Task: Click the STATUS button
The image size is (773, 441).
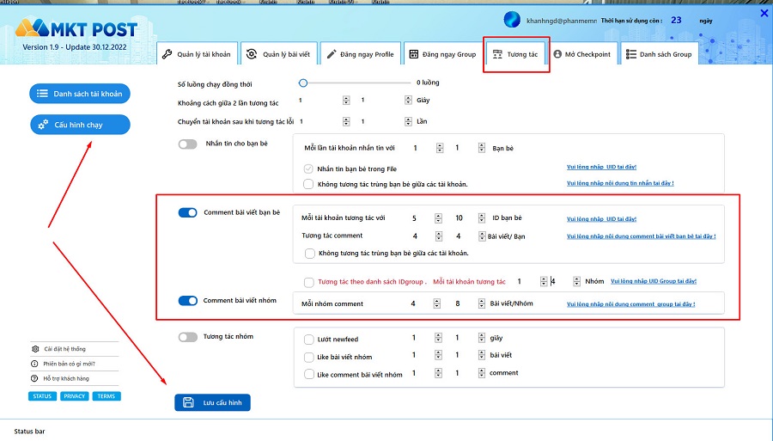Action: (42, 396)
